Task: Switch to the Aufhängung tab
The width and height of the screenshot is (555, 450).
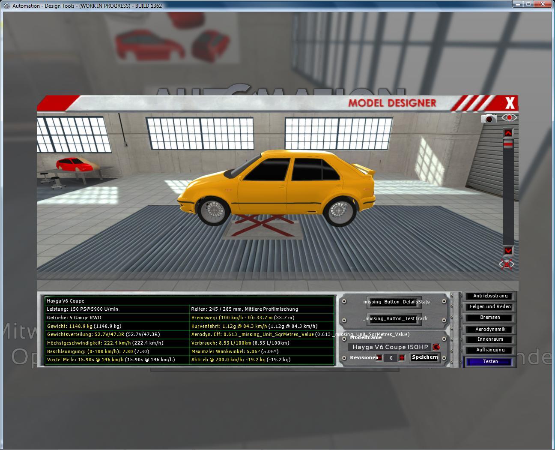Action: (x=490, y=350)
